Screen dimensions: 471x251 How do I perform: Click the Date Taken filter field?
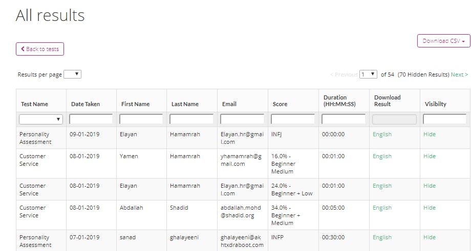(91, 119)
